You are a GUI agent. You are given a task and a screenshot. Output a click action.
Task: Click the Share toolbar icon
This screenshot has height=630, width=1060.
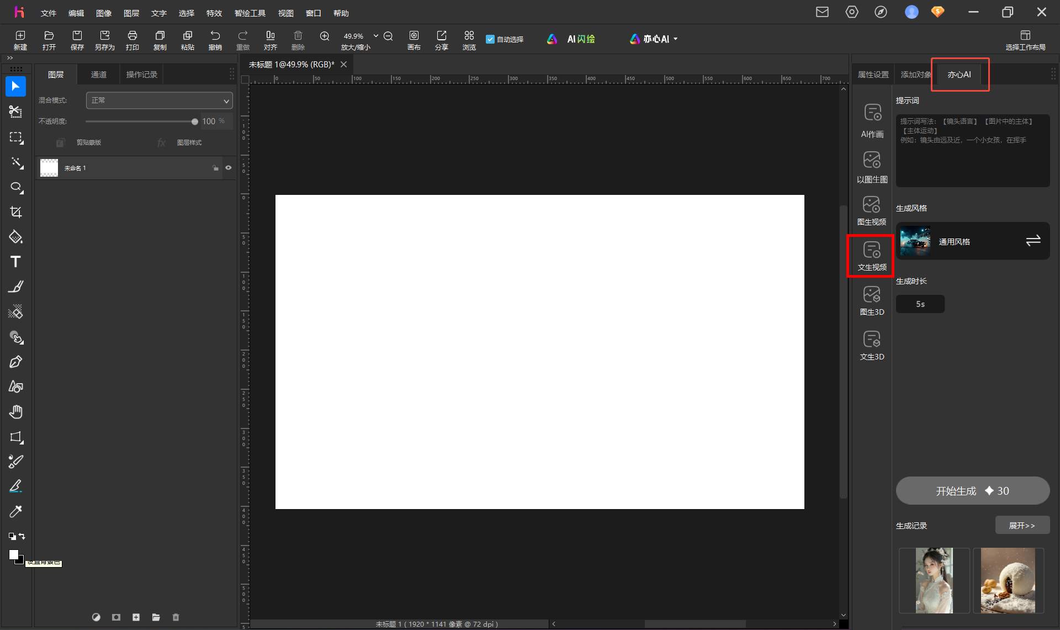[442, 40]
